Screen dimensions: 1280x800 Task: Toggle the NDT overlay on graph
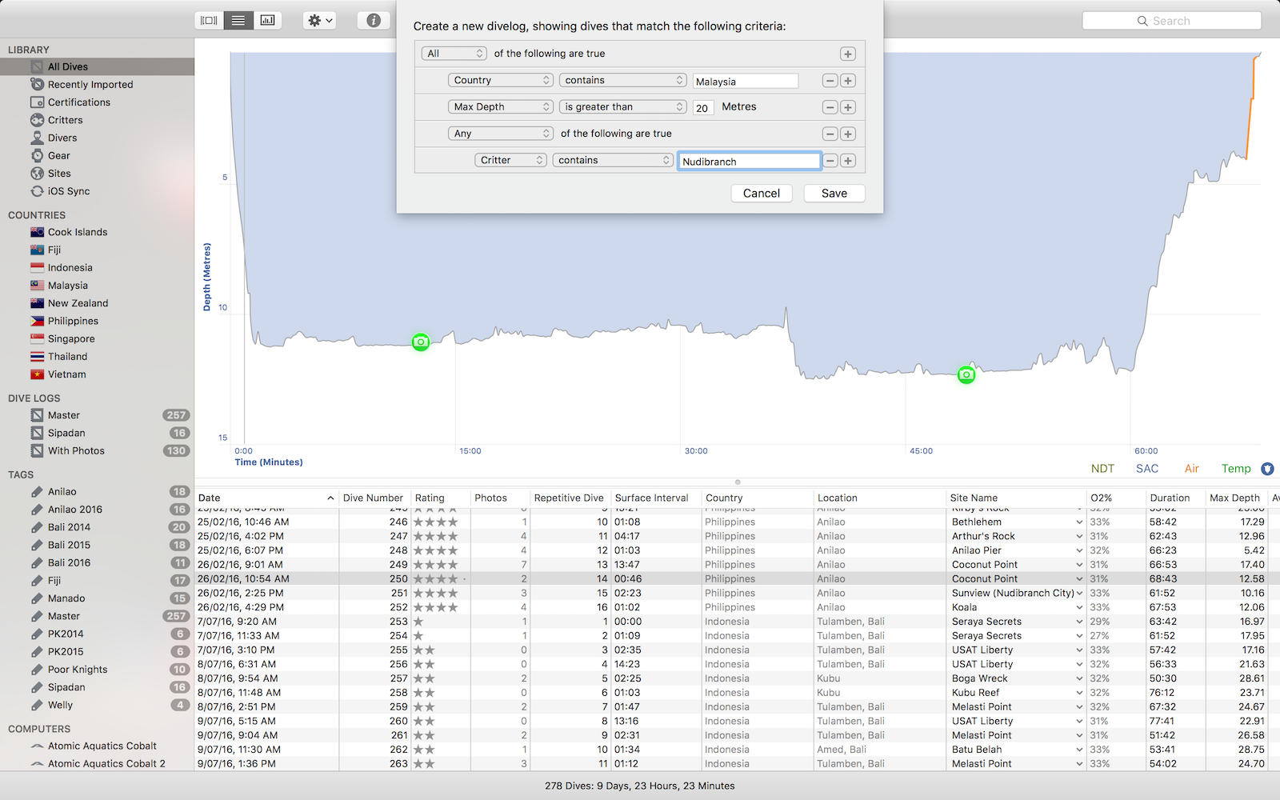pyautogui.click(x=1102, y=469)
